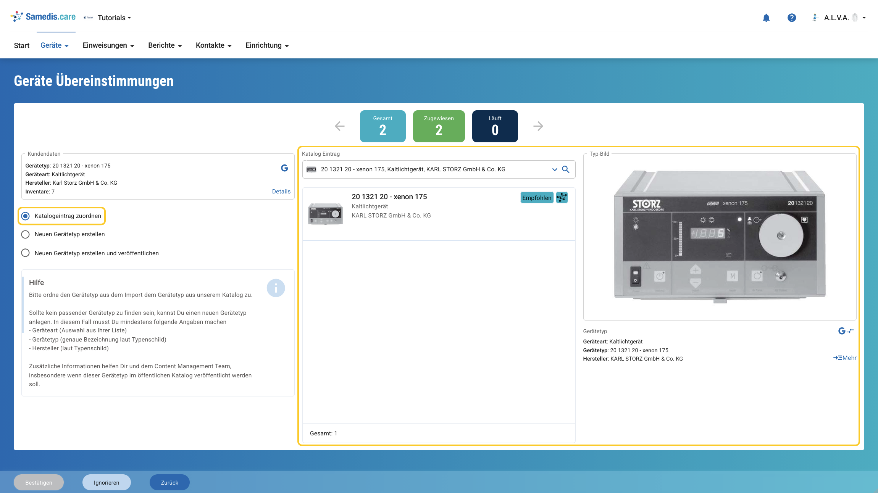Expand the Katalog Eintrag dropdown chevron
The height and width of the screenshot is (493, 878).
pyautogui.click(x=555, y=169)
